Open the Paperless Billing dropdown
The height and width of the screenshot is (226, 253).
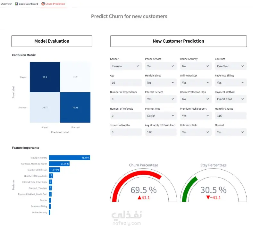pos(231,83)
